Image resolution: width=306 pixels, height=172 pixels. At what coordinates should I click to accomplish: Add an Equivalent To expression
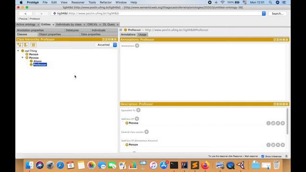click(x=138, y=110)
